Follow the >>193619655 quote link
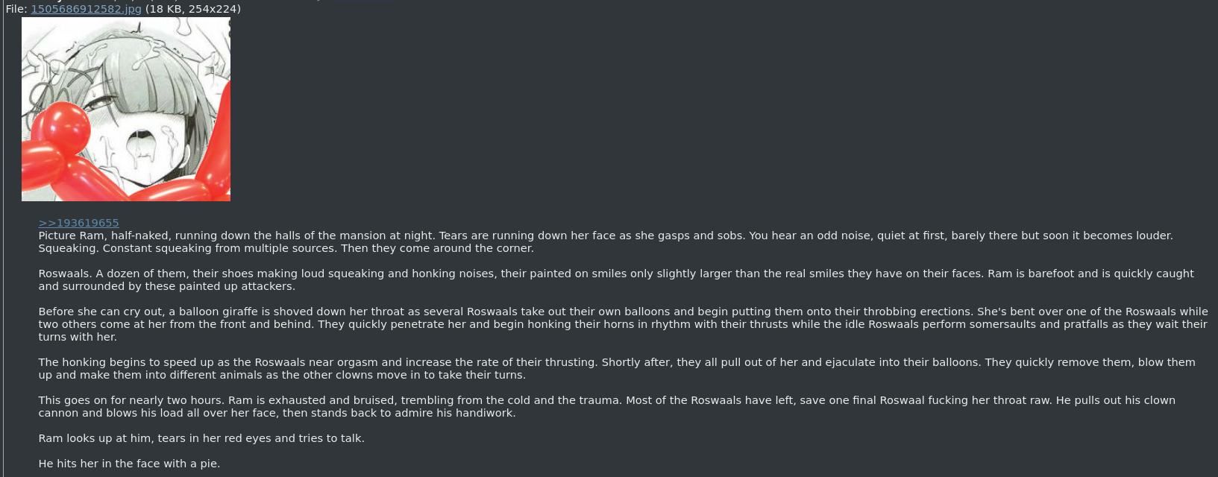 (78, 223)
